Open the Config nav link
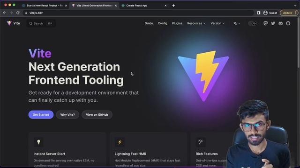 (x=163, y=23)
